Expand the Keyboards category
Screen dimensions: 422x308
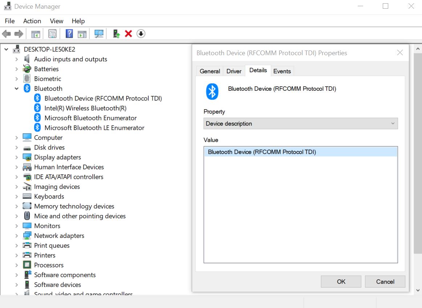(x=16, y=196)
